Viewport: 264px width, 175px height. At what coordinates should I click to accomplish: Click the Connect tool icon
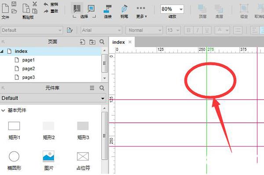tap(108, 9)
